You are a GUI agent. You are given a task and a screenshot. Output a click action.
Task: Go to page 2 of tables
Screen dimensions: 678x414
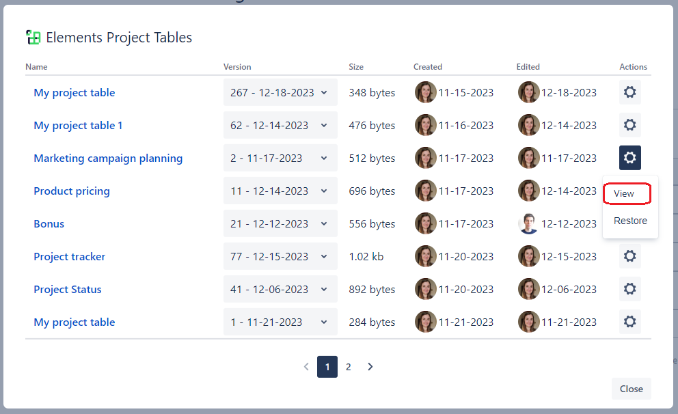[349, 367]
